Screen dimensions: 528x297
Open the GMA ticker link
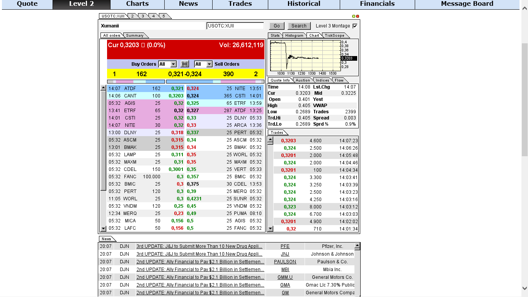(x=285, y=285)
